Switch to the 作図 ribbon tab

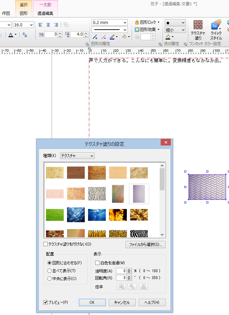coord(6,13)
